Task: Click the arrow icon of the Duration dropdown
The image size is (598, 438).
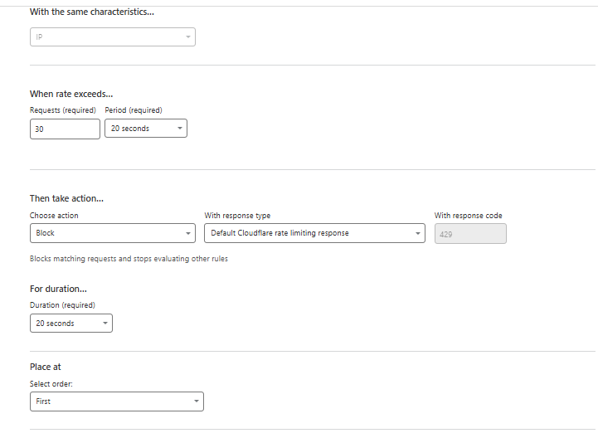Action: pos(105,324)
